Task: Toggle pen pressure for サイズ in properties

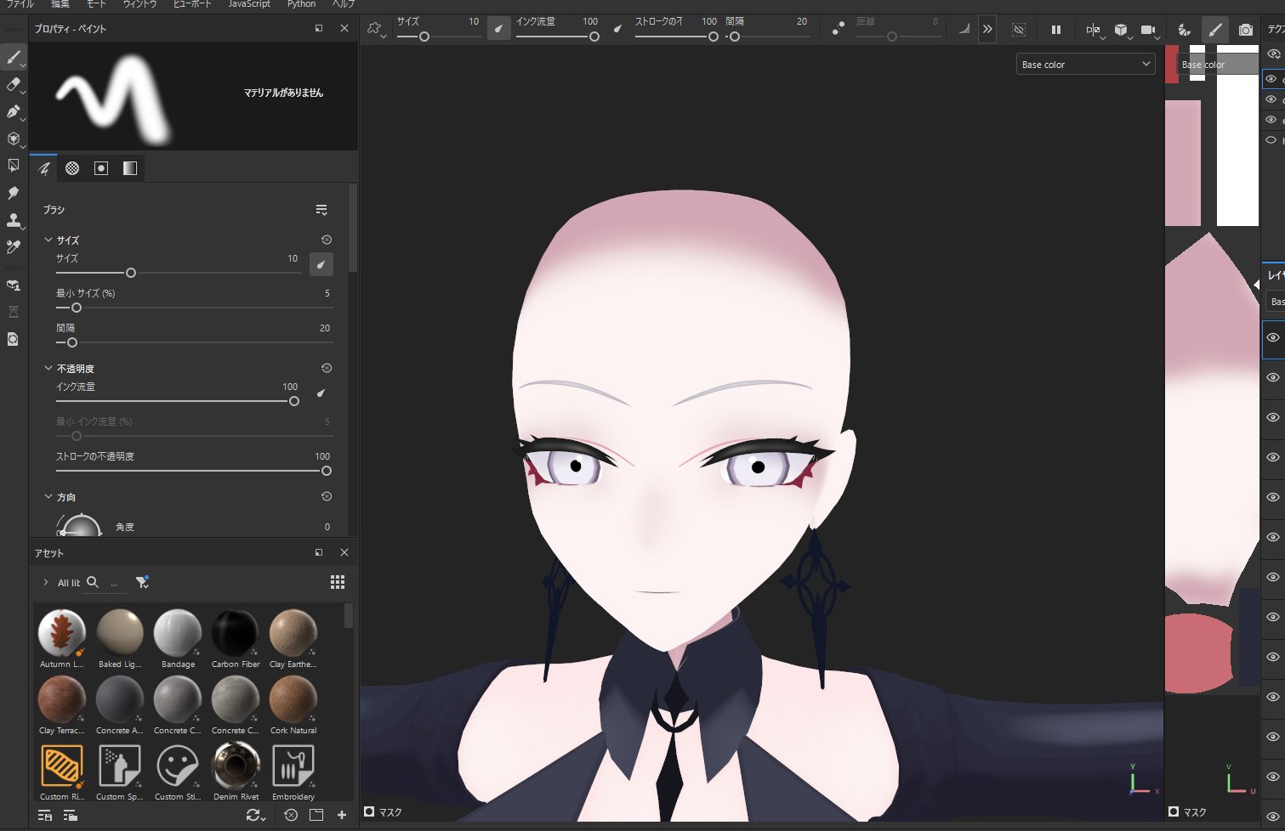Action: point(321,264)
